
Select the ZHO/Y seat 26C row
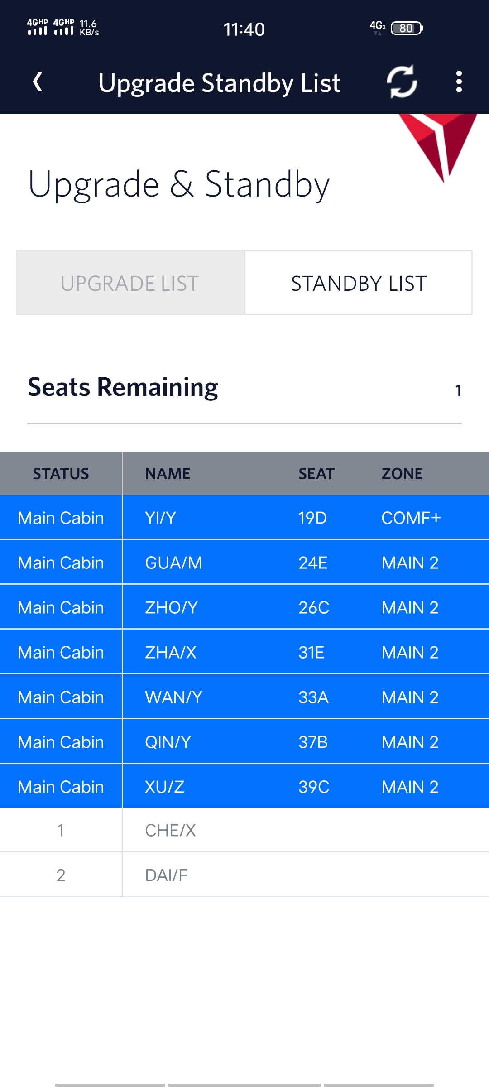(x=244, y=607)
